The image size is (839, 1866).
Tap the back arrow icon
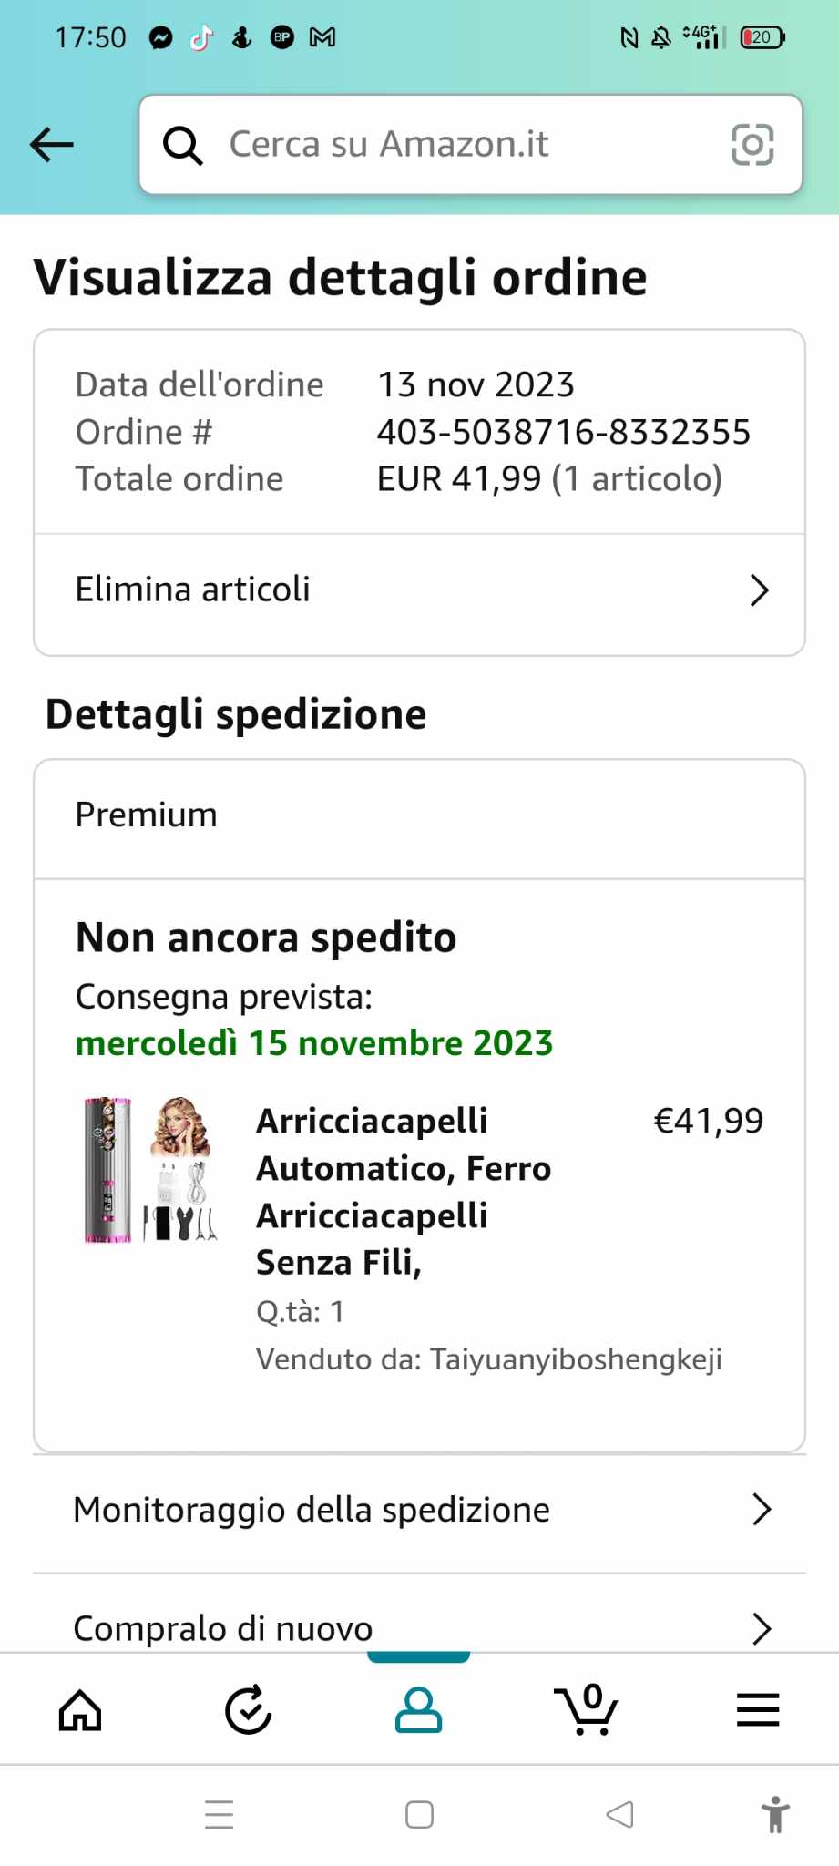(52, 144)
